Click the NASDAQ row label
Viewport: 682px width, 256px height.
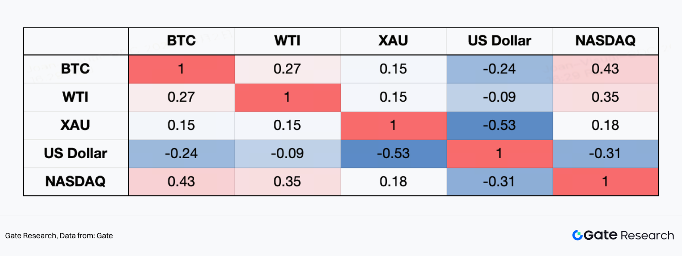(x=75, y=181)
